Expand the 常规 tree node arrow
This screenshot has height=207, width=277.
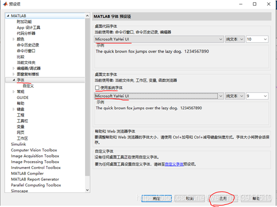point(13,91)
